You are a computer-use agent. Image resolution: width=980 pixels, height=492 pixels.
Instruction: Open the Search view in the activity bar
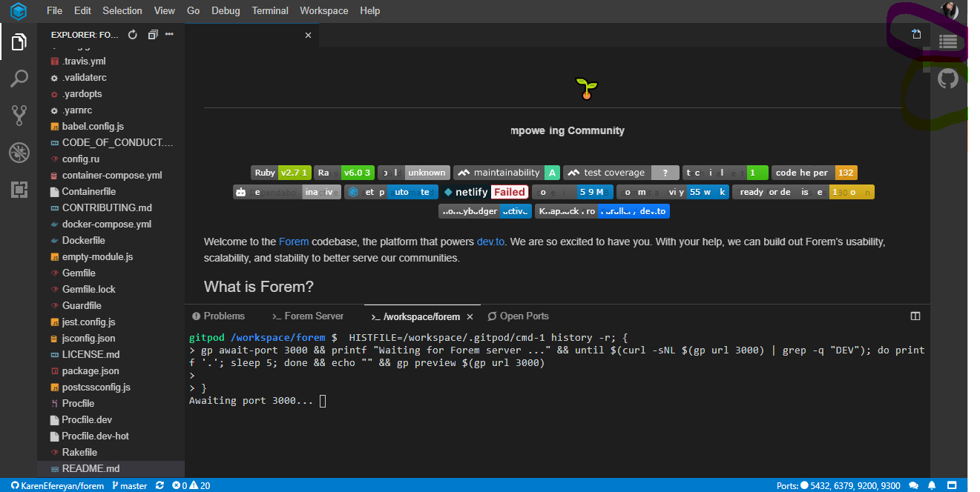coord(19,79)
